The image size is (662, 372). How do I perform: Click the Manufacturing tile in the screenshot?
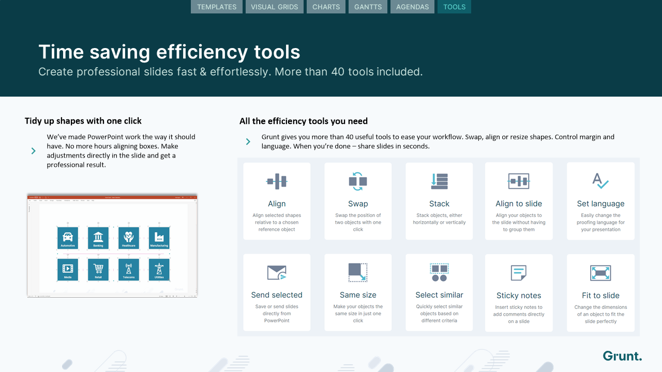click(159, 238)
